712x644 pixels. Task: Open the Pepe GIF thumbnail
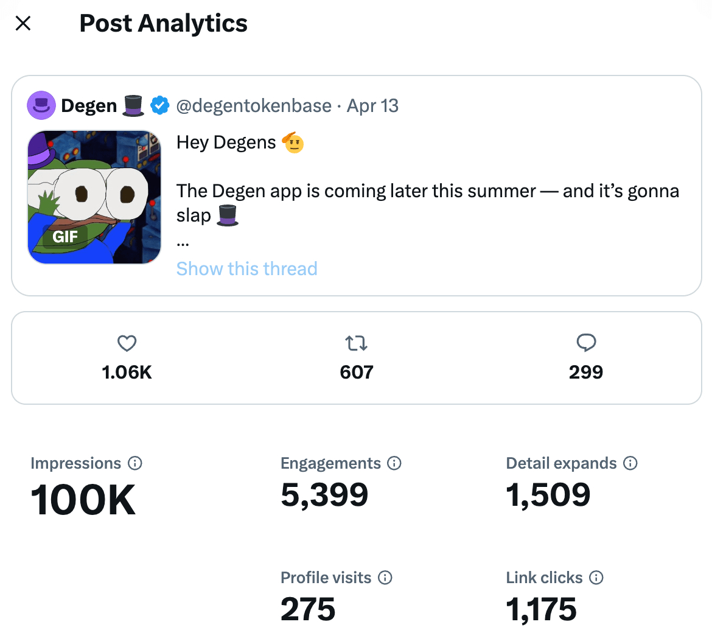pyautogui.click(x=94, y=197)
